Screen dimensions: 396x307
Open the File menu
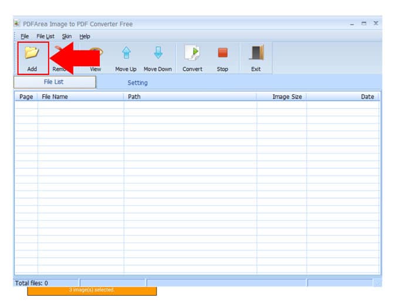coord(25,36)
